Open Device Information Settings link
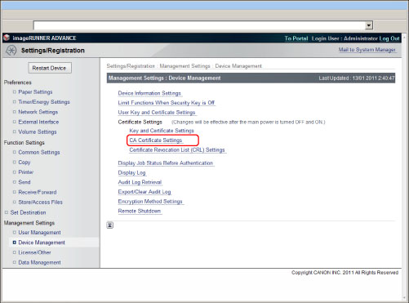The width and height of the screenshot is (409, 303). [x=149, y=93]
